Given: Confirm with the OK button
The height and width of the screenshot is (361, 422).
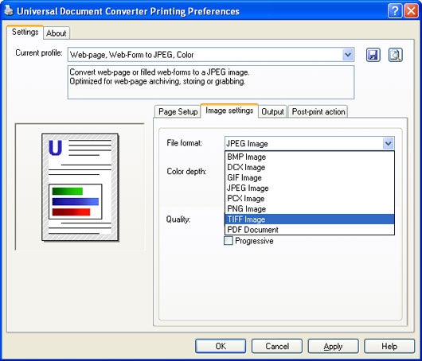Looking at the screenshot, I should pyautogui.click(x=221, y=346).
